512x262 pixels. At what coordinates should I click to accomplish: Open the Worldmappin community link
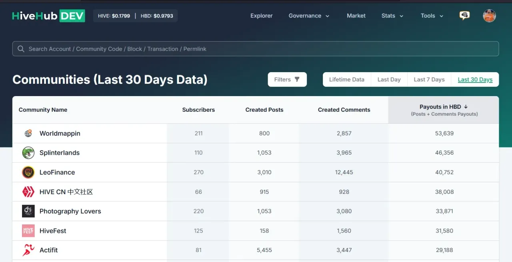click(x=60, y=133)
